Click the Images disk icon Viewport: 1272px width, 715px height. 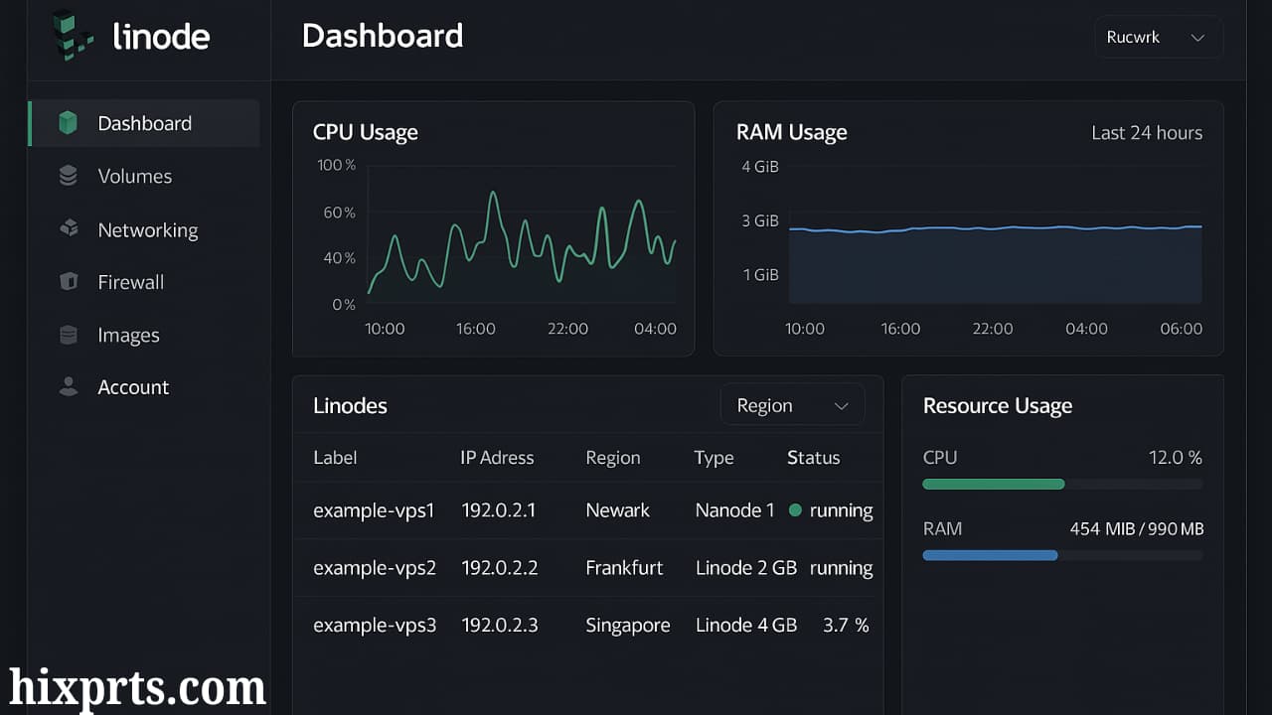click(69, 335)
